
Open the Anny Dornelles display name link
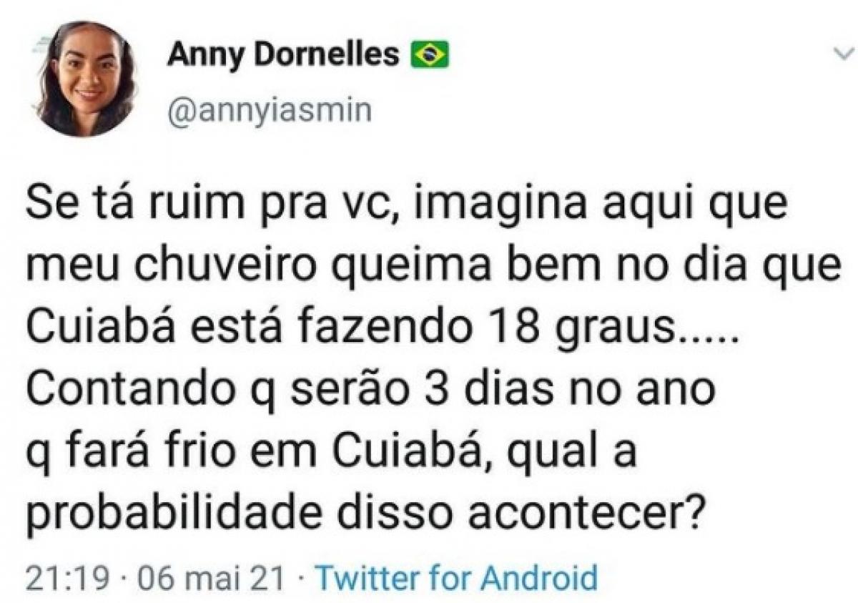click(x=283, y=55)
